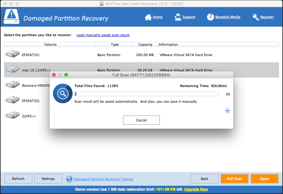Click the drive icon for the first EFI(FAT32) volume
Viewport: 283px width, 194px height.
coord(13,54)
